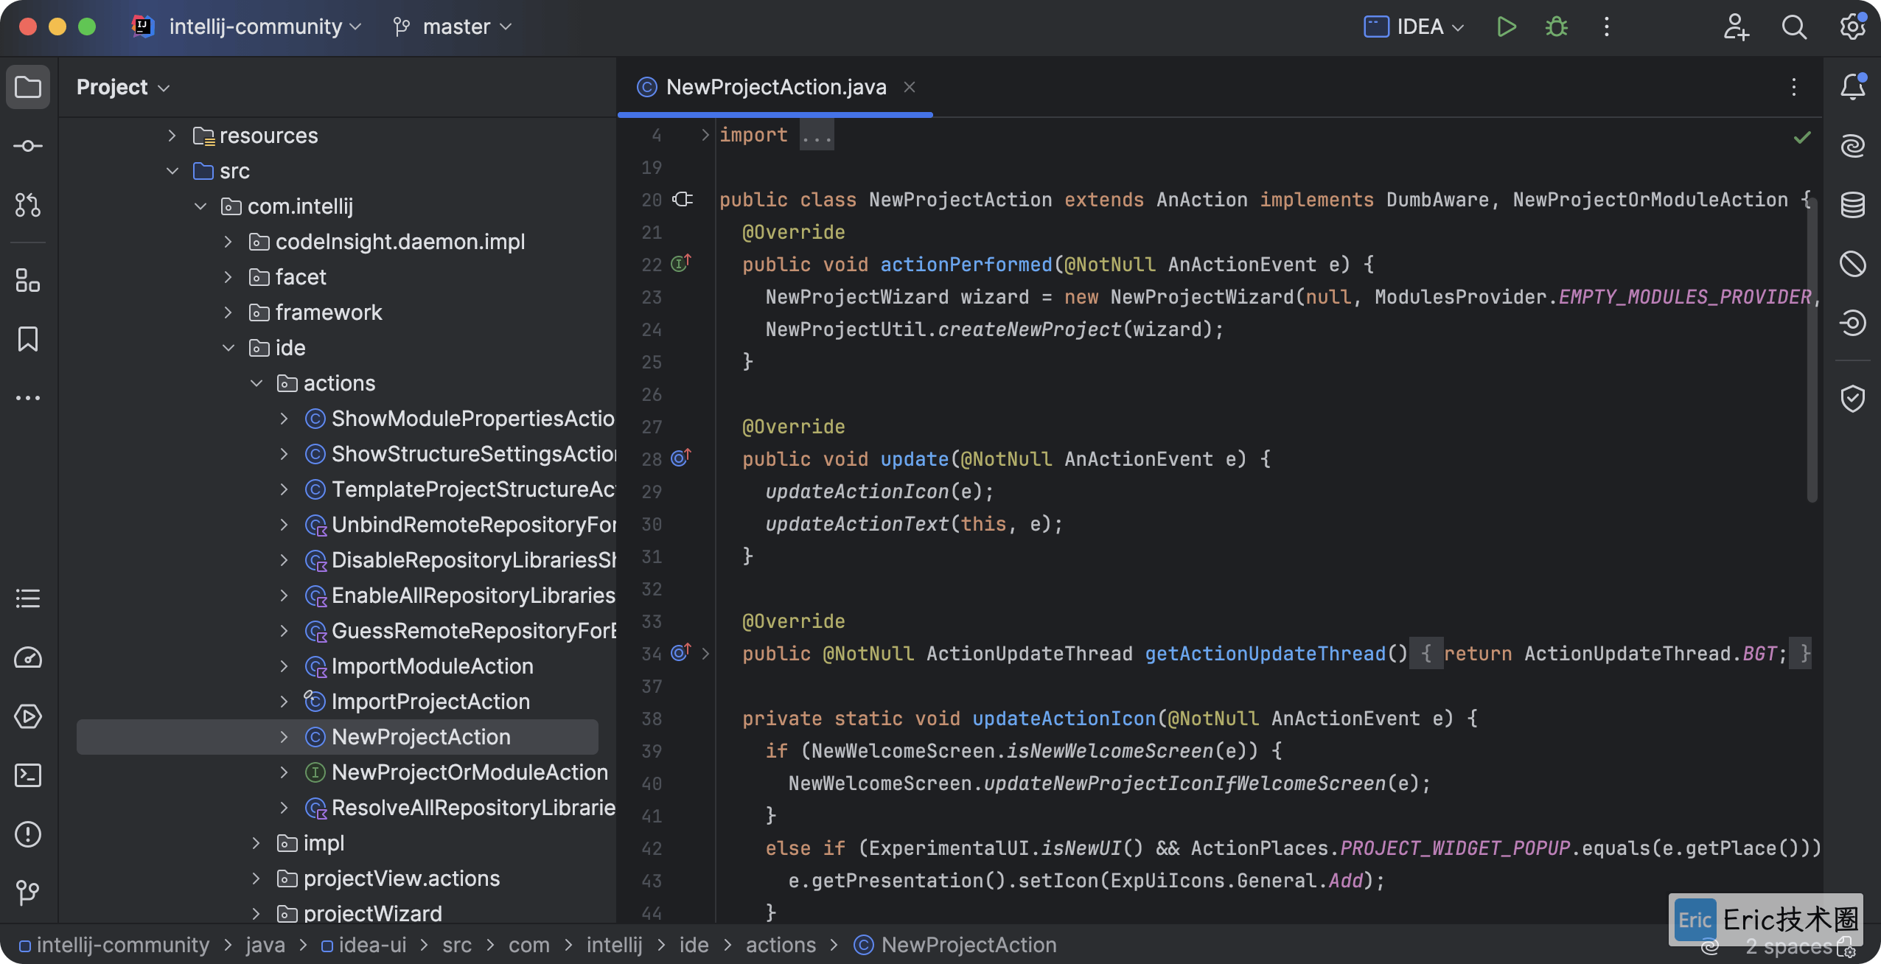Click the folded import ellipsis placeholder
Viewport: 1881px width, 964px height.
tap(817, 135)
